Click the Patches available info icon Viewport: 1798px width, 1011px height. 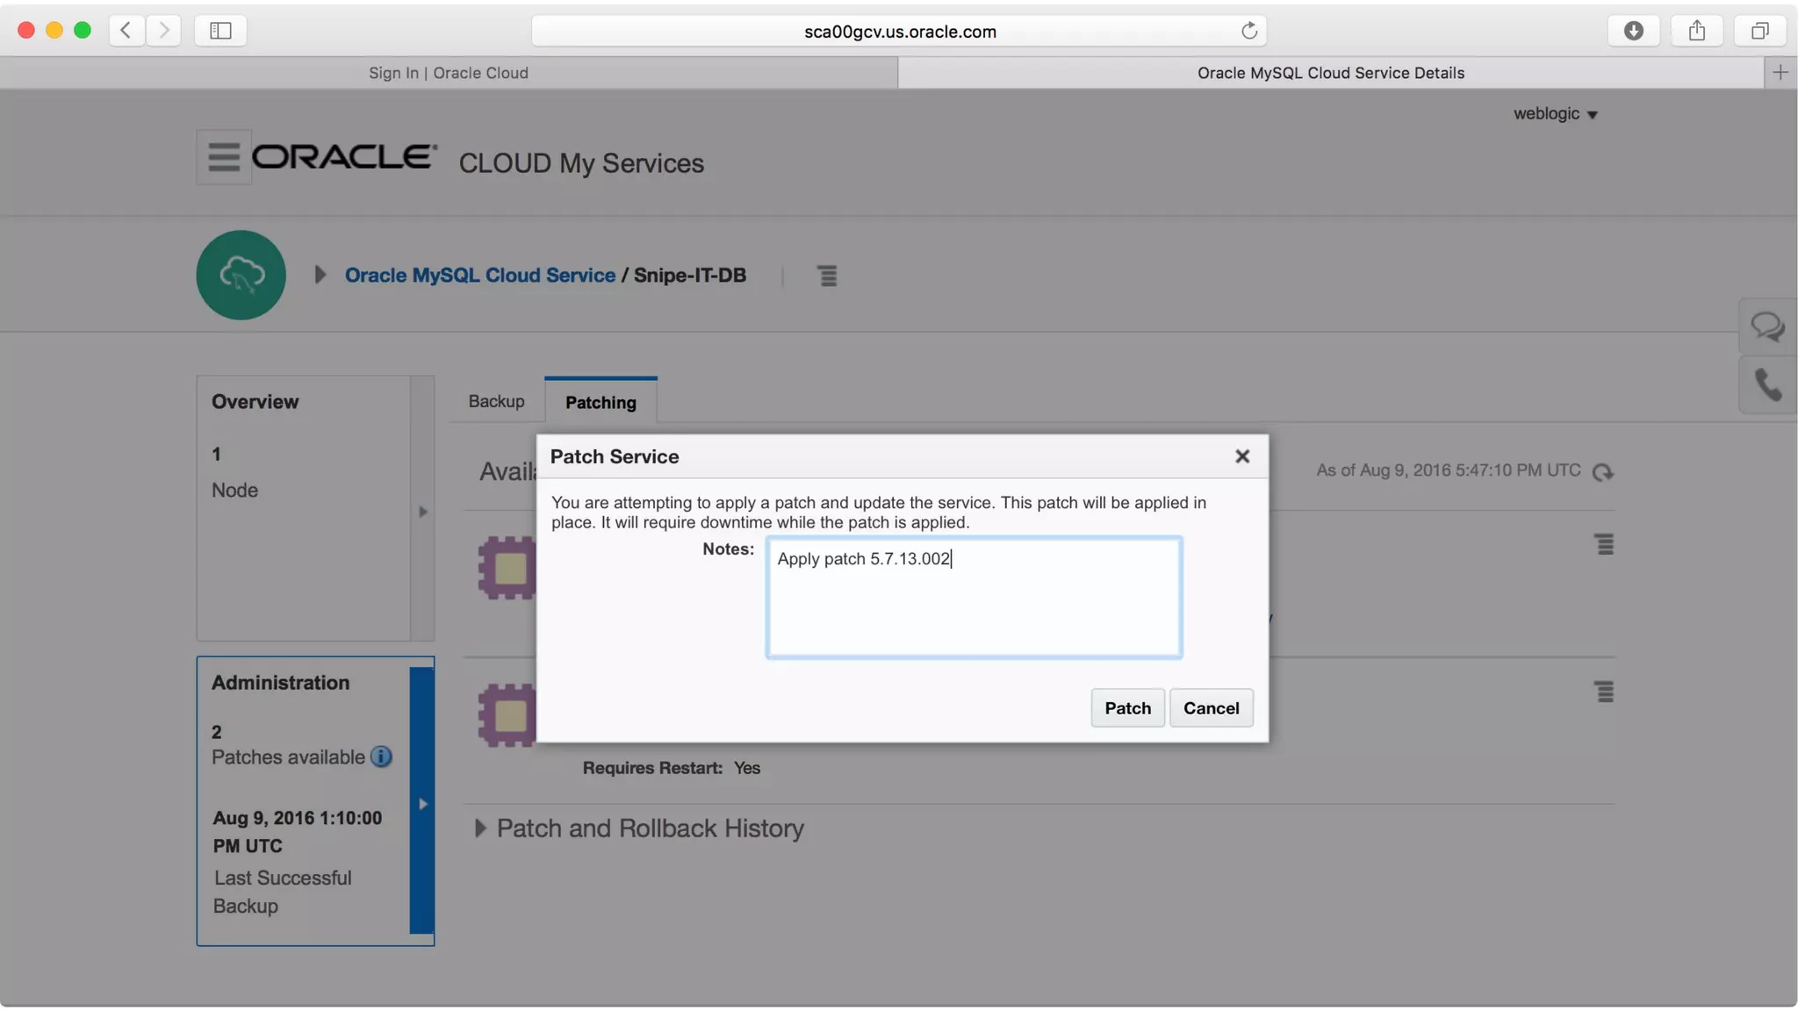point(381,756)
